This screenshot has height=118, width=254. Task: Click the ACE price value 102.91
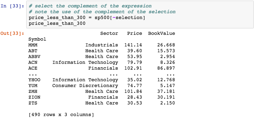(133, 68)
